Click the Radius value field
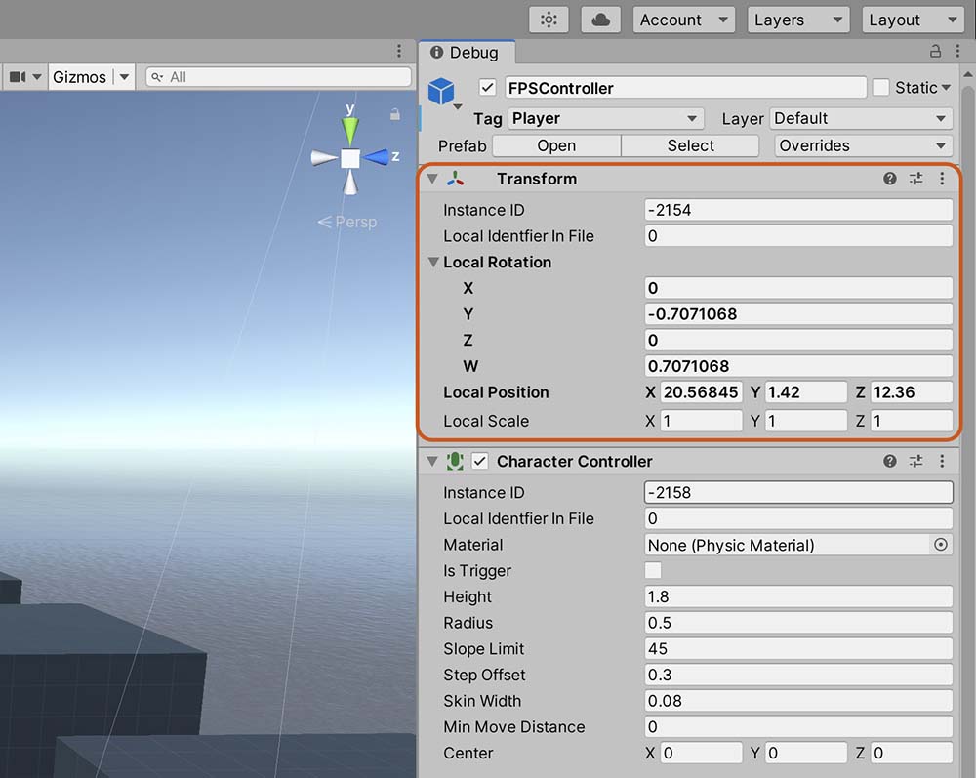Image resolution: width=976 pixels, height=778 pixels. (798, 623)
